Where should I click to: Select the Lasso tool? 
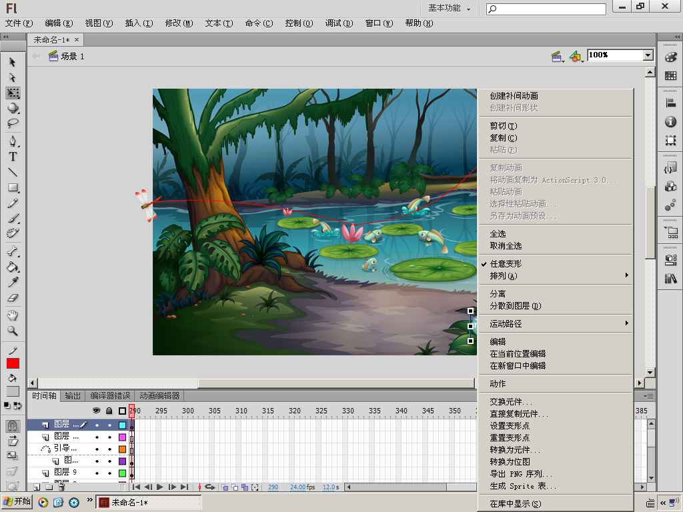[x=13, y=123]
